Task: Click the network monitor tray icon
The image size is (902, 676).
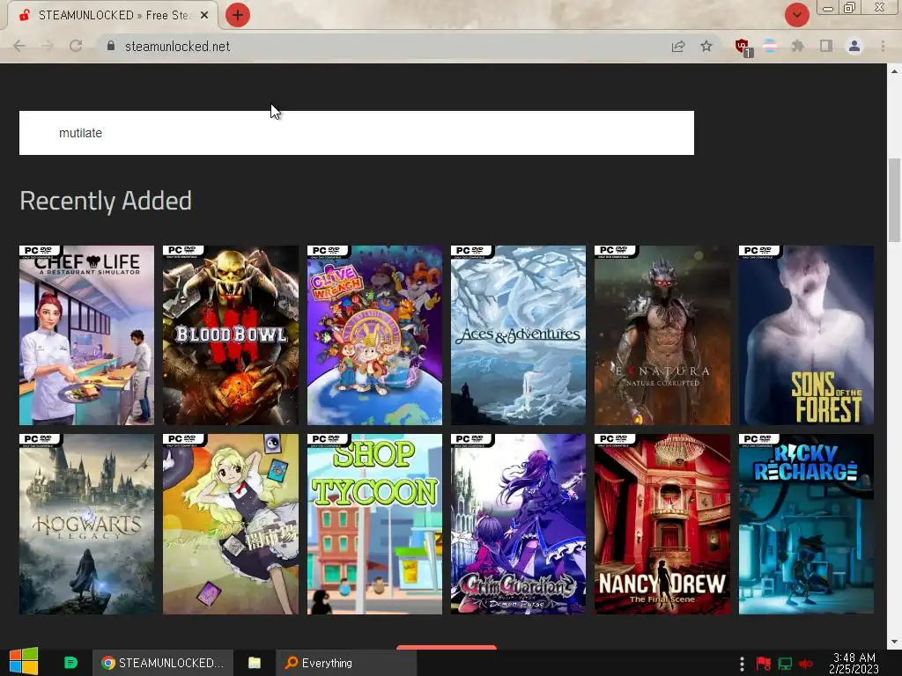Action: tap(785, 664)
